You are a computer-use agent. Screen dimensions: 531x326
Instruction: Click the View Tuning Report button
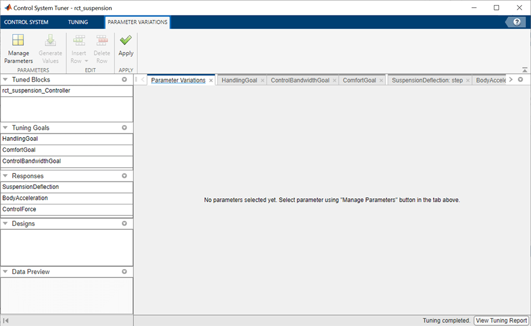pos(501,320)
